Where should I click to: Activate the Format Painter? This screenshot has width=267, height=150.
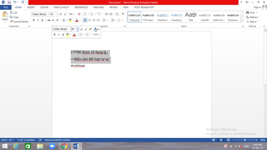pyautogui.click(x=19, y=22)
